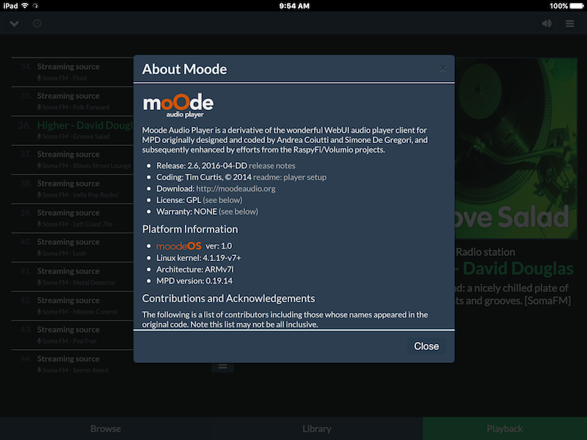The image size is (587, 440).
Task: Click the Close button in dialog
Action: coord(426,346)
